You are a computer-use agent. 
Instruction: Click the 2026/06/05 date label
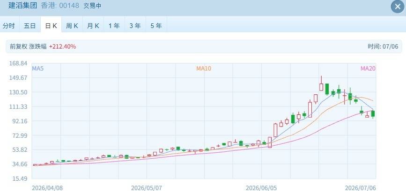coord(261,188)
